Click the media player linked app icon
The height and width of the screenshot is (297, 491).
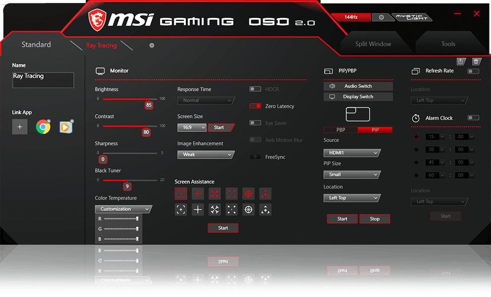point(65,127)
